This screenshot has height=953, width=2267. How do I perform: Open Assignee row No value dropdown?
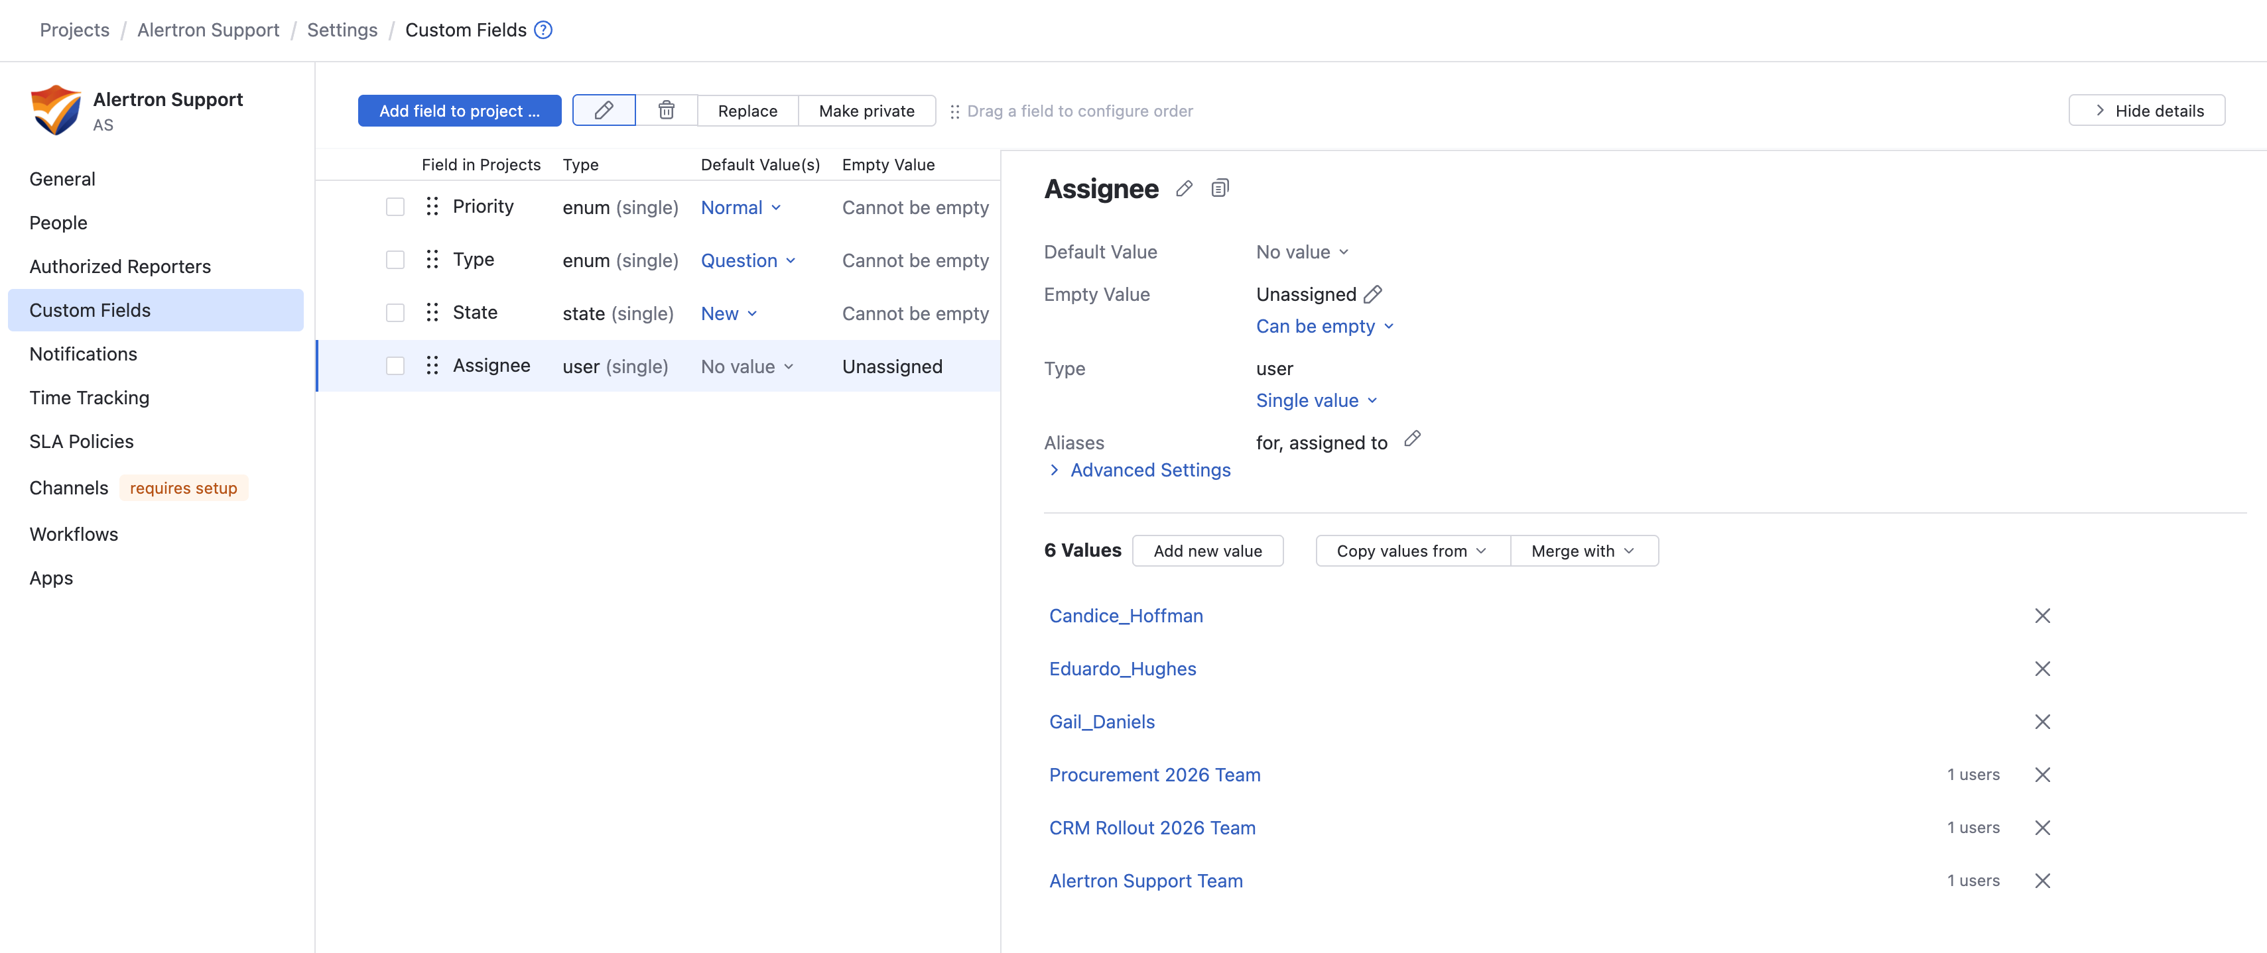pos(747,366)
